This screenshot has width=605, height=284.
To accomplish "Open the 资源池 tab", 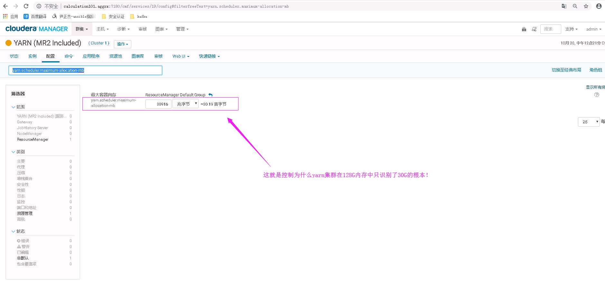I will coord(116,56).
